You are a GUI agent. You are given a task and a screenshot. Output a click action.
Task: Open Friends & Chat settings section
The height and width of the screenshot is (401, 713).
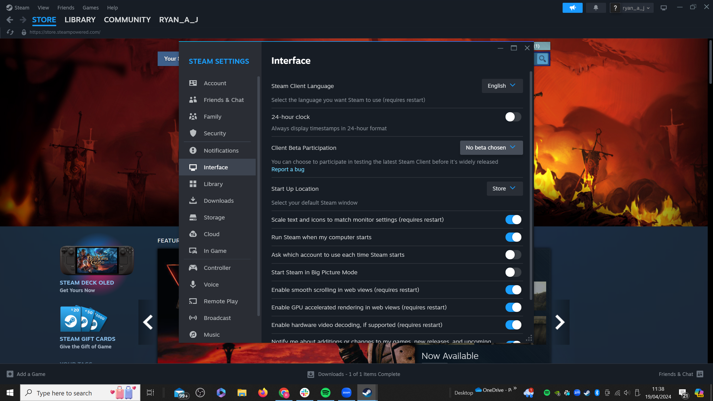217,100
